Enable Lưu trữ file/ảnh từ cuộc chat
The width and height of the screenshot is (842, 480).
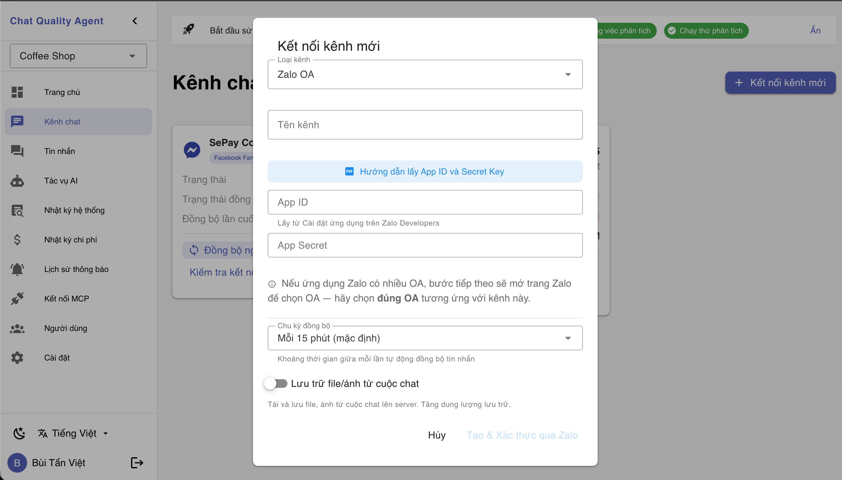click(276, 384)
